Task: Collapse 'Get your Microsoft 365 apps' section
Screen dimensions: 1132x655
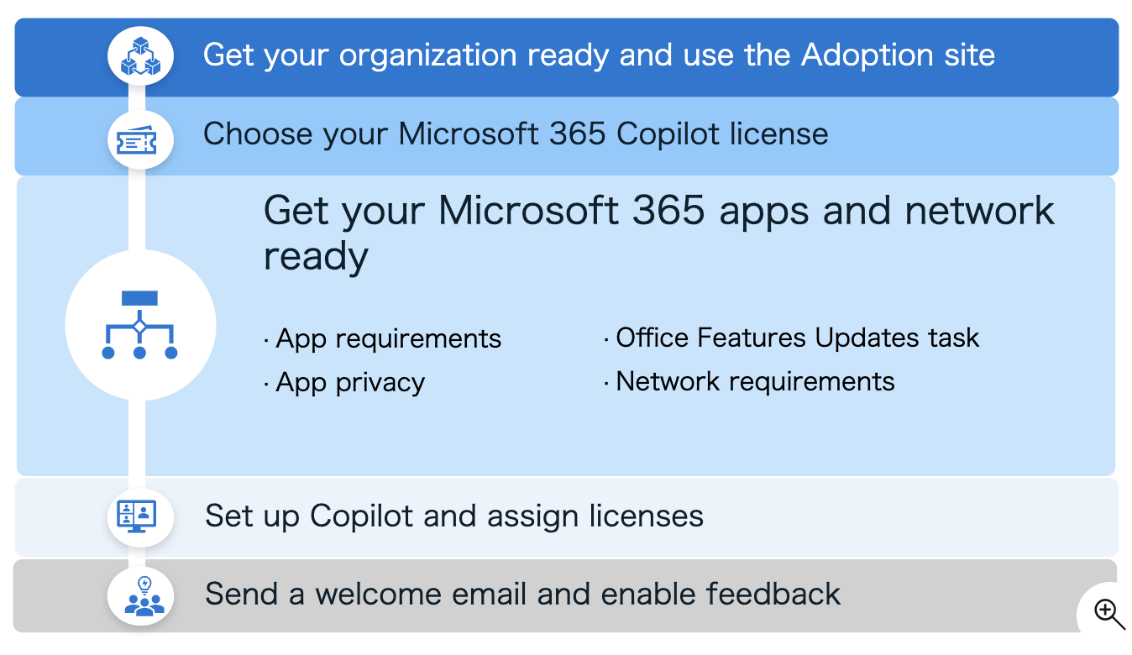Action: coord(658,233)
